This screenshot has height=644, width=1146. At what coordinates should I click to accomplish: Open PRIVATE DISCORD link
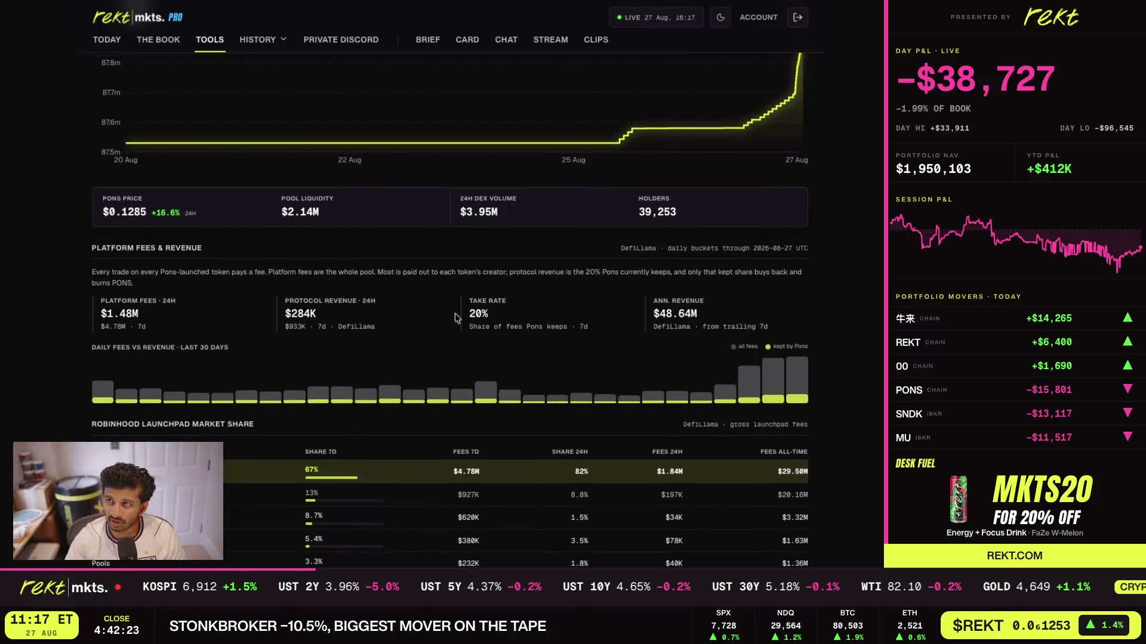(x=341, y=39)
